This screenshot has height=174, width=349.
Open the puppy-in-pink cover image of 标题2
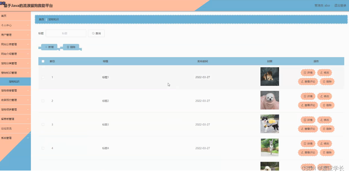270,100
